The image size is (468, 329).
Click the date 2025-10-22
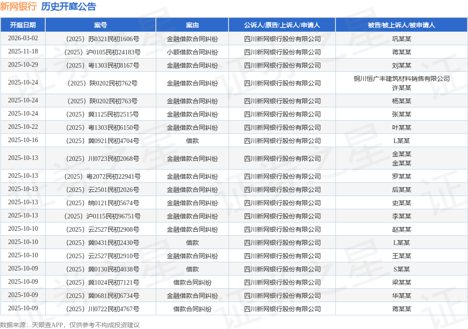[x=23, y=127]
